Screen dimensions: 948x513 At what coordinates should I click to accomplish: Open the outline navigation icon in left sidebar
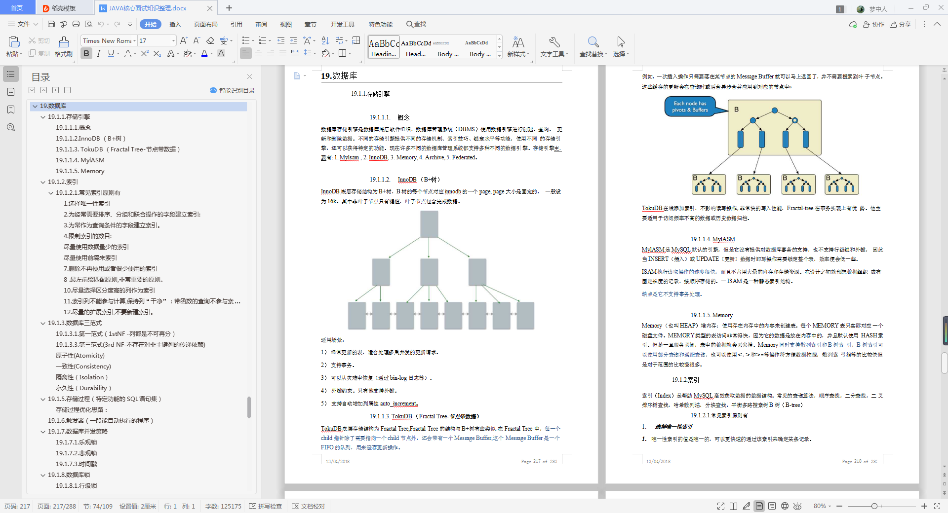11,74
